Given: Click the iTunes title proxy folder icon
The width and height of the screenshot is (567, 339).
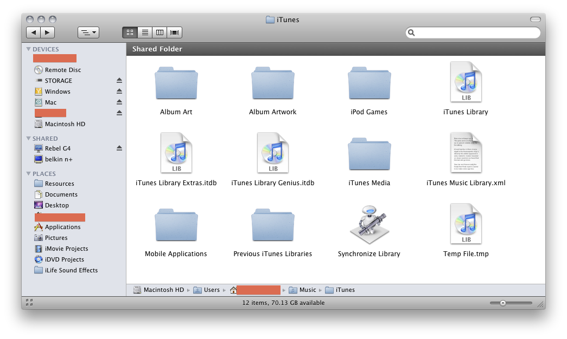Looking at the screenshot, I should pyautogui.click(x=270, y=19).
